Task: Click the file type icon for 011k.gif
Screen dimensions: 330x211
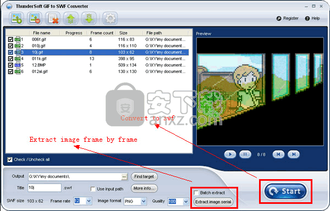Action: coord(18,59)
